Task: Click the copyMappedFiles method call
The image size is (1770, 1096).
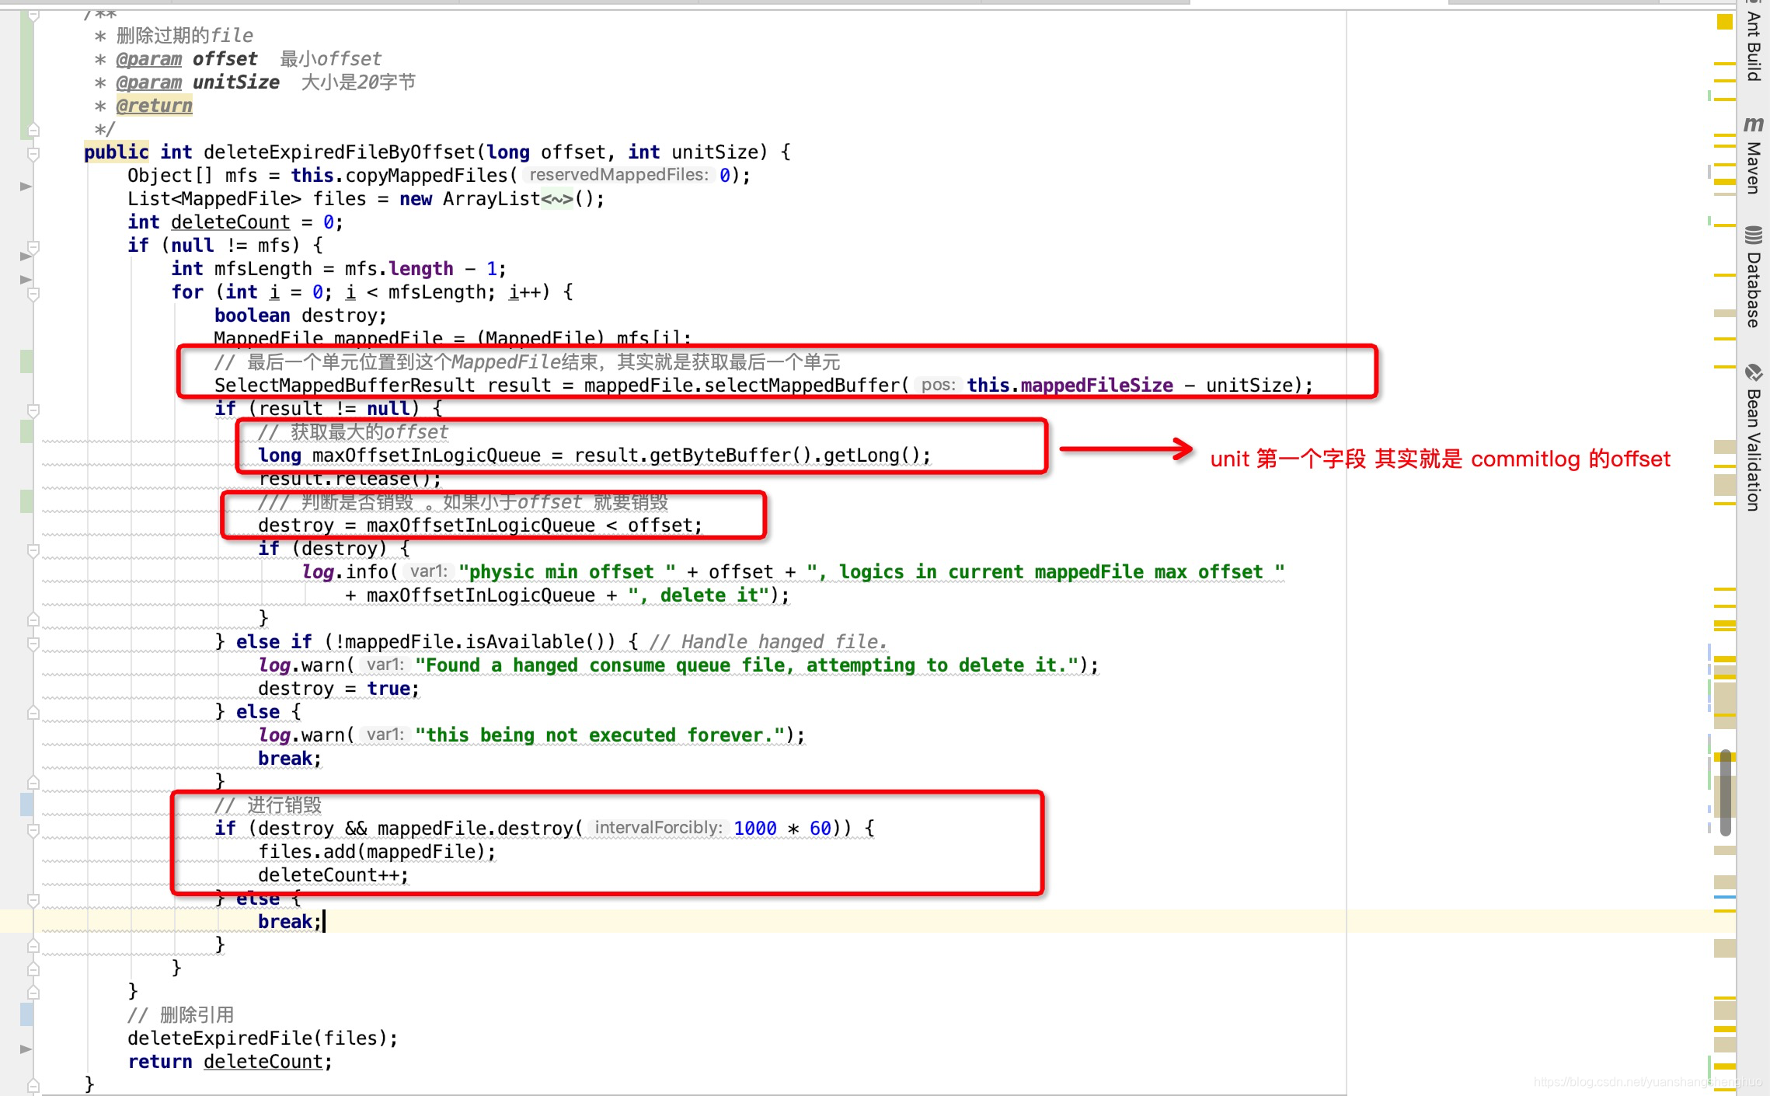Action: [x=427, y=176]
